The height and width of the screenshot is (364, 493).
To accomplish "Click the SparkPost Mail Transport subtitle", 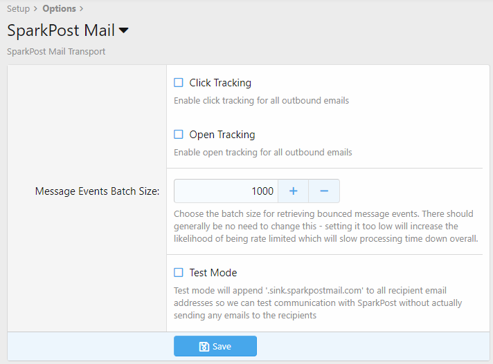I will click(56, 52).
